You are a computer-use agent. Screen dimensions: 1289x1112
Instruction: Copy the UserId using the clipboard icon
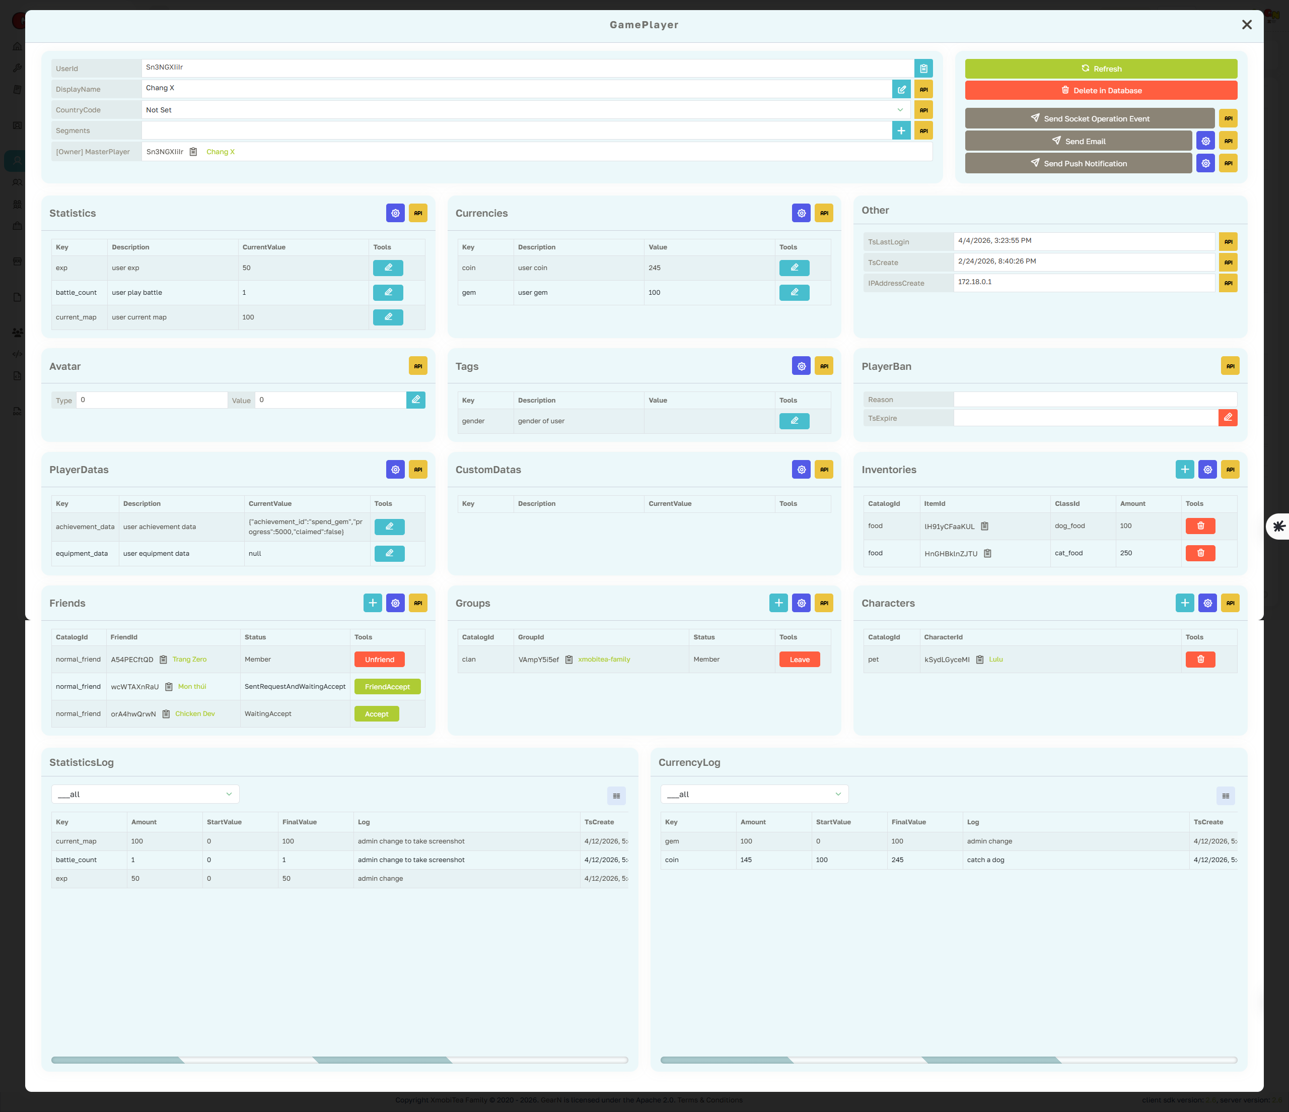tap(923, 68)
